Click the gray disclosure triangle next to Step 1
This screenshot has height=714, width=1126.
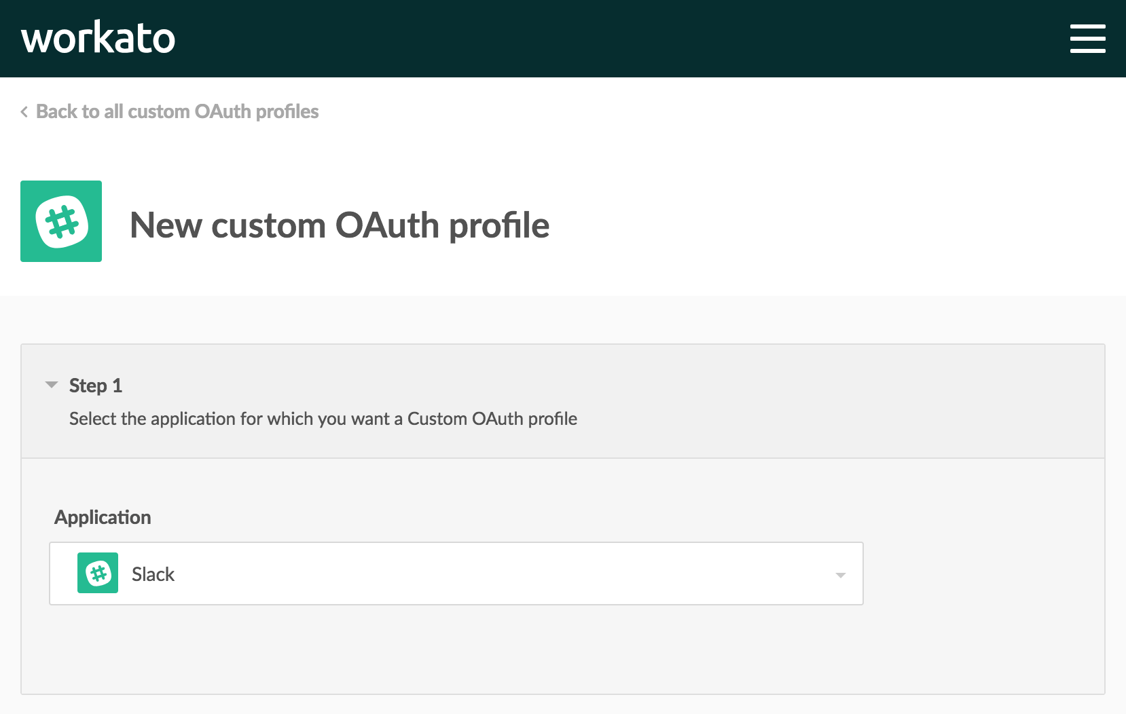pos(52,385)
